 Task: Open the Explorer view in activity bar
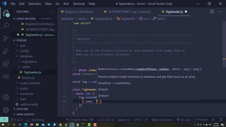(x=6, y=13)
